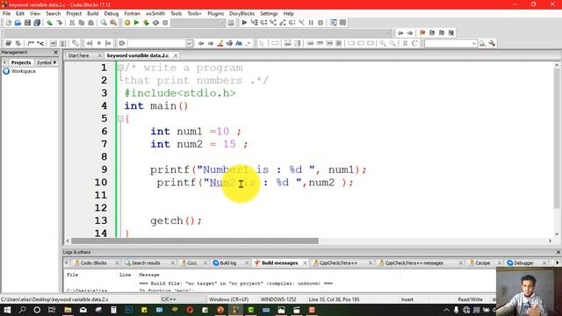The width and height of the screenshot is (562, 316).
Task: Collapse the comment fold on line 1
Action: [x=121, y=68]
